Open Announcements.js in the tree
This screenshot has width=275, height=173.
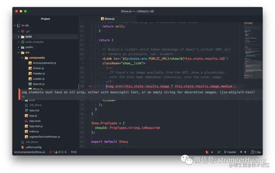44,63
